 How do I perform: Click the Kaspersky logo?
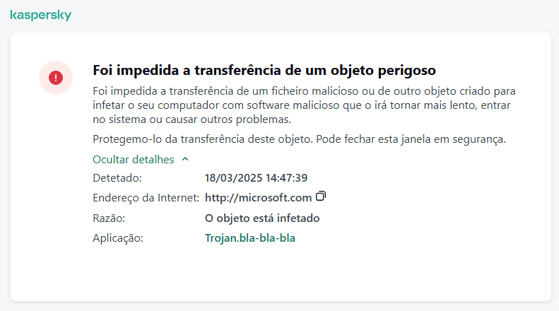point(40,15)
